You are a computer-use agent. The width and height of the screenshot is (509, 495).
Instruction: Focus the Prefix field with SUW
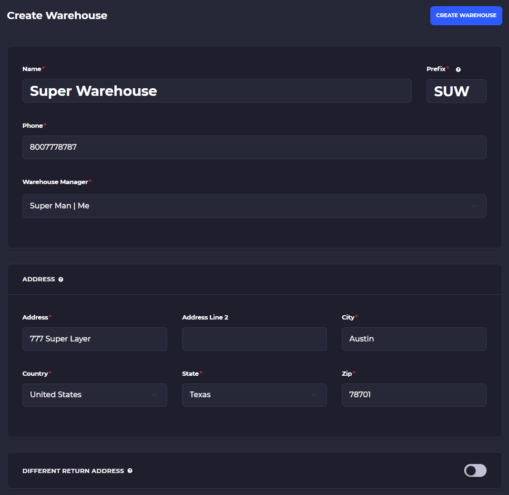point(456,91)
